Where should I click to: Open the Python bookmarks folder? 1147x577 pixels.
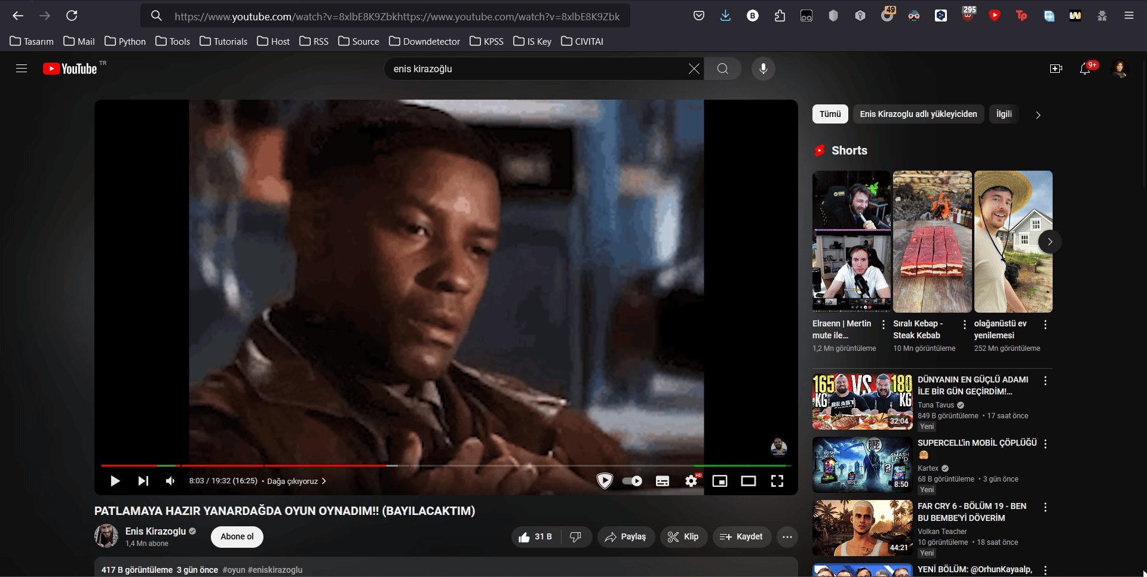[125, 41]
